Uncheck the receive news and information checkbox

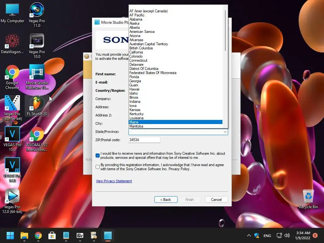point(98,156)
